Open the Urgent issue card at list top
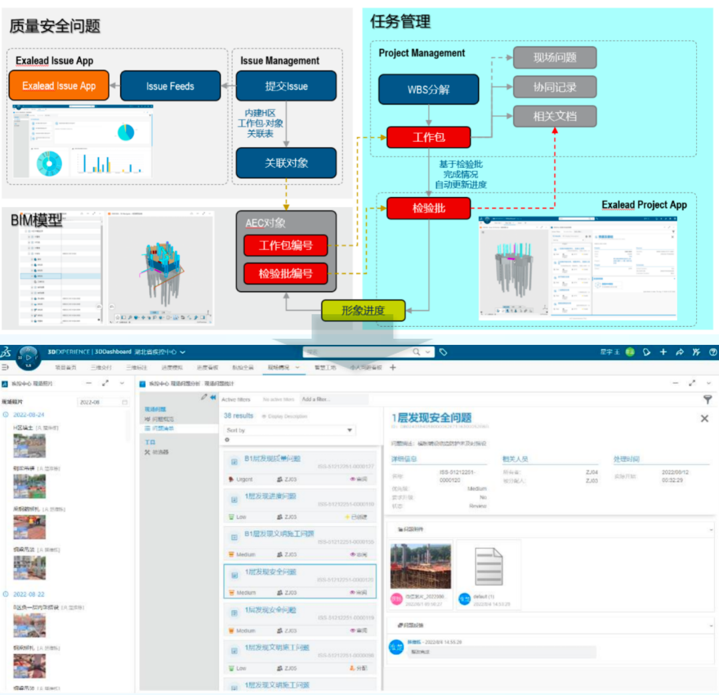719x695 pixels. (x=300, y=469)
